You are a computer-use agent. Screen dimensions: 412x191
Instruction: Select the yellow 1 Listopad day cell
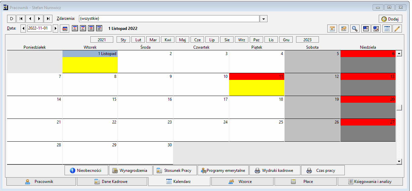[x=90, y=65]
